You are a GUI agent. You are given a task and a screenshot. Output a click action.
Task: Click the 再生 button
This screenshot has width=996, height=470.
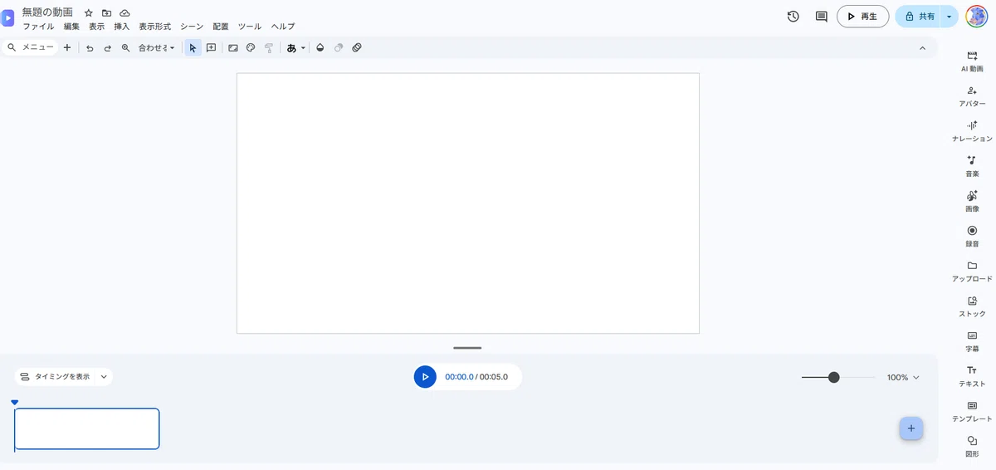[x=863, y=17]
